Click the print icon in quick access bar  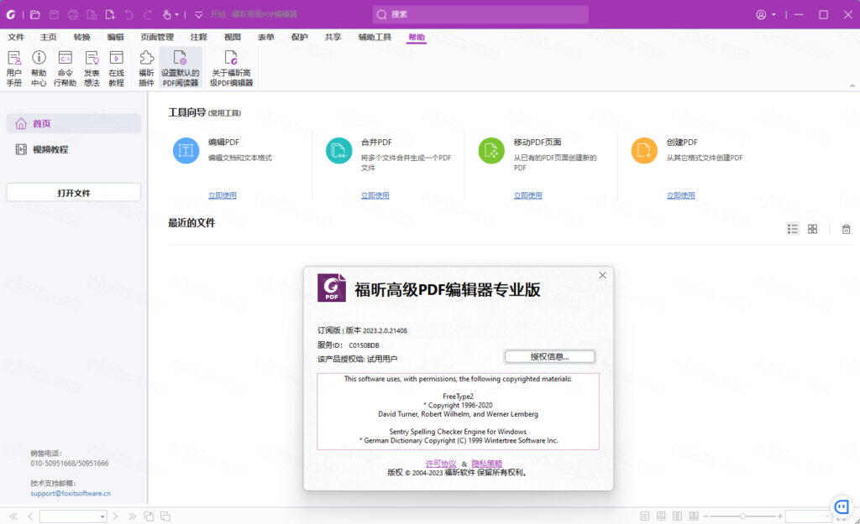(x=72, y=15)
